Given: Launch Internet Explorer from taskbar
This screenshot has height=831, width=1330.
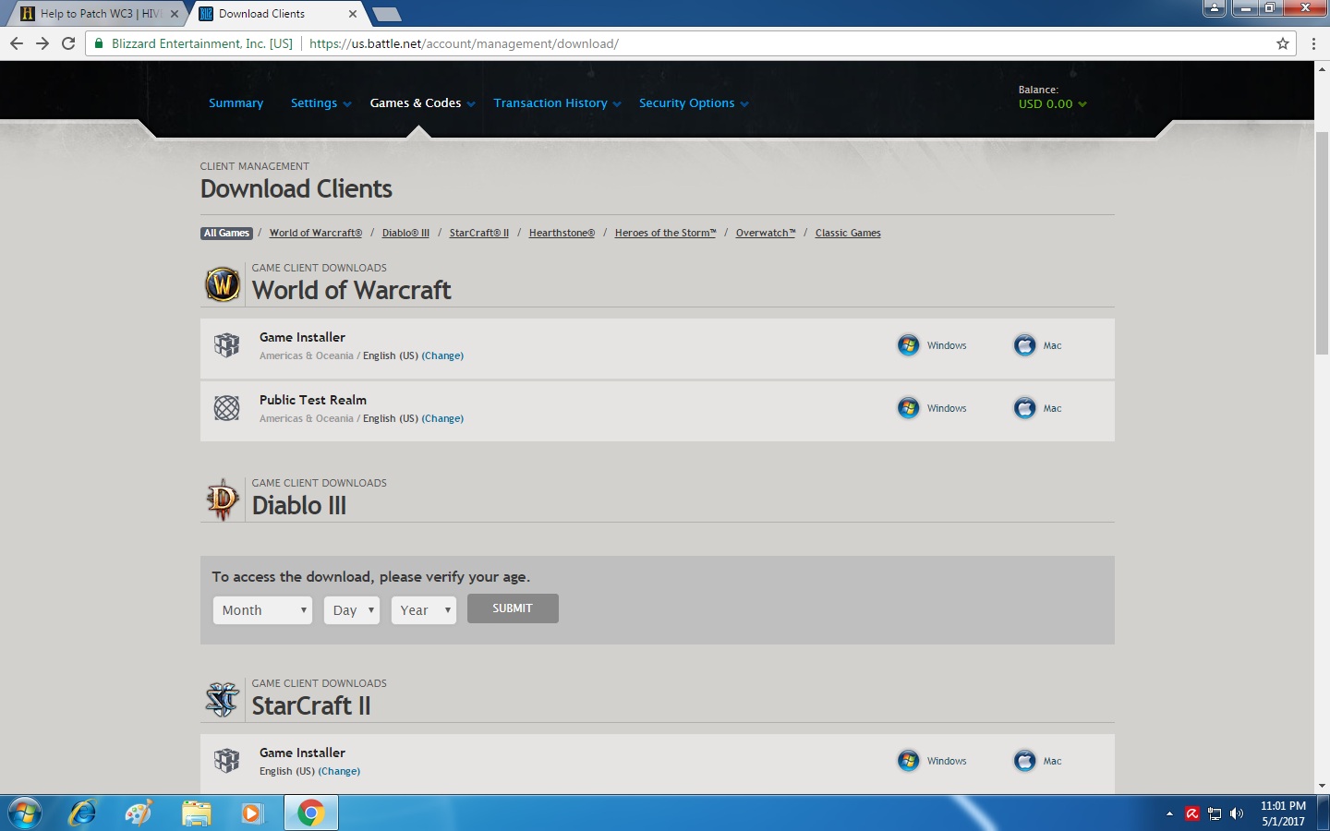Looking at the screenshot, I should click(x=83, y=813).
